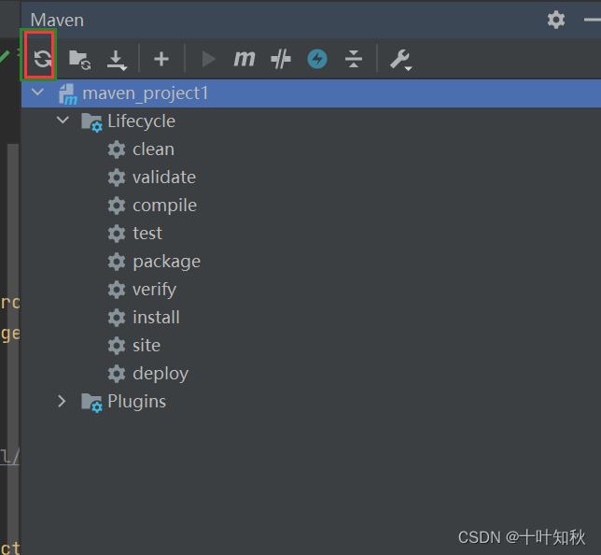Click the gear icon beside install
Image resolution: width=601 pixels, height=555 pixels.
[x=117, y=318]
